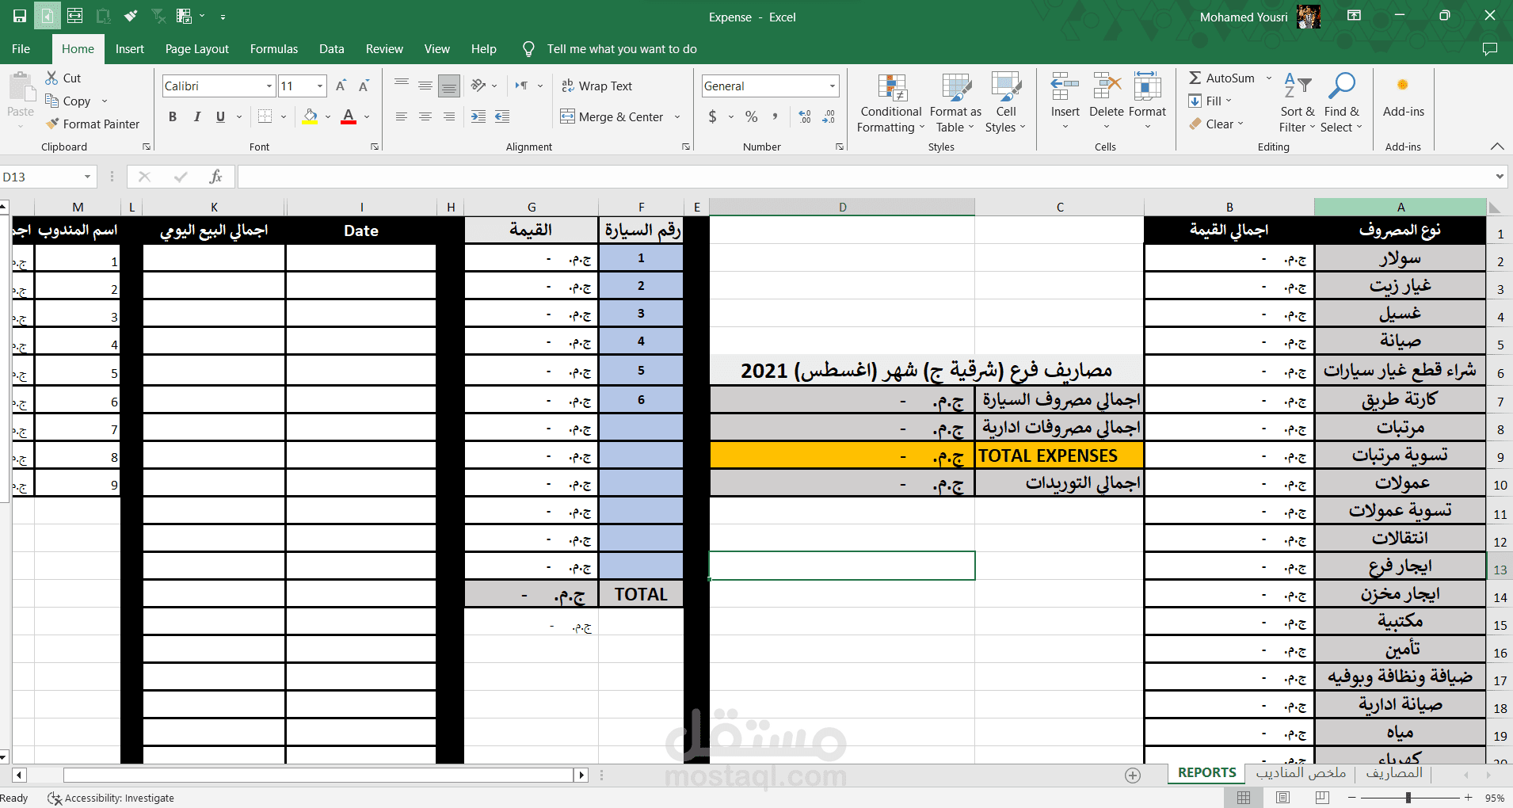Image resolution: width=1513 pixels, height=808 pixels.
Task: Toggle Bottom Align vertical alignment
Action: (x=449, y=86)
